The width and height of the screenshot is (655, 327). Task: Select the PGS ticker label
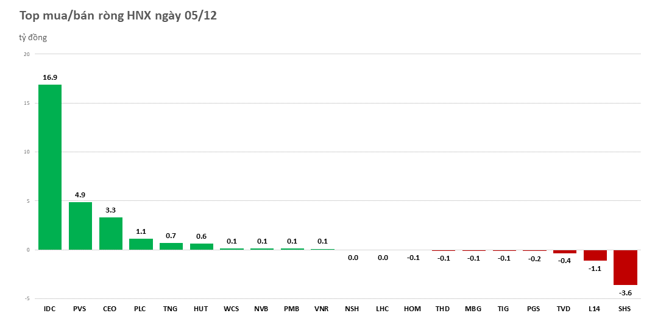(534, 309)
